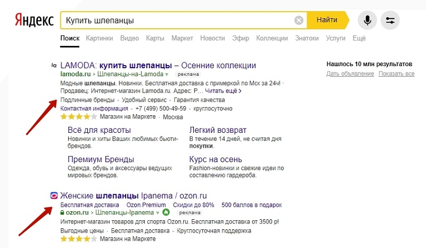Click the green badge icon next to the ozon.ru URL
Viewport: 426px width, 248px height.
(x=166, y=212)
